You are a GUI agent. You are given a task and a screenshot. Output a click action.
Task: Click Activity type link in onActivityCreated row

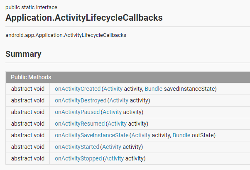pos(113,89)
